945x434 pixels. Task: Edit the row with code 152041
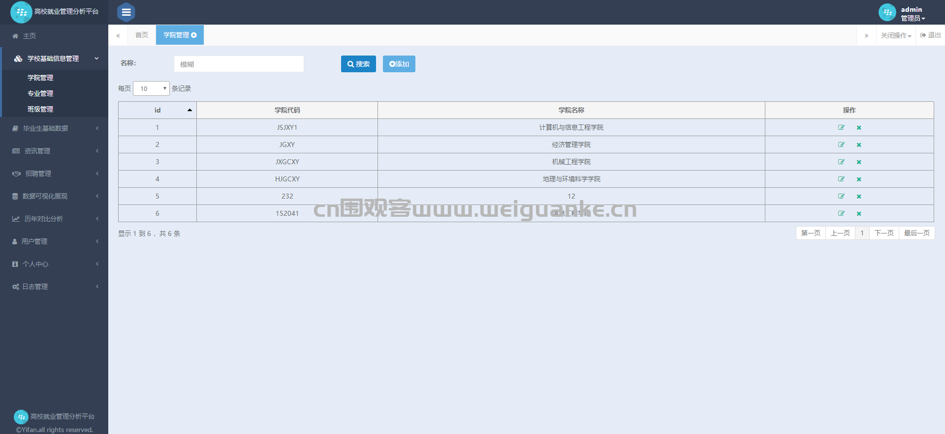click(x=841, y=213)
